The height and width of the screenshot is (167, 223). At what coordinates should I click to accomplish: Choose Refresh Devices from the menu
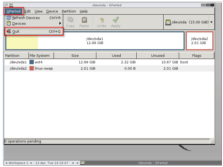pos(34,18)
